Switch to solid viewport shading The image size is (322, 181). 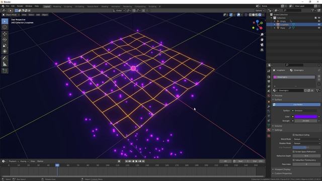click(254, 15)
